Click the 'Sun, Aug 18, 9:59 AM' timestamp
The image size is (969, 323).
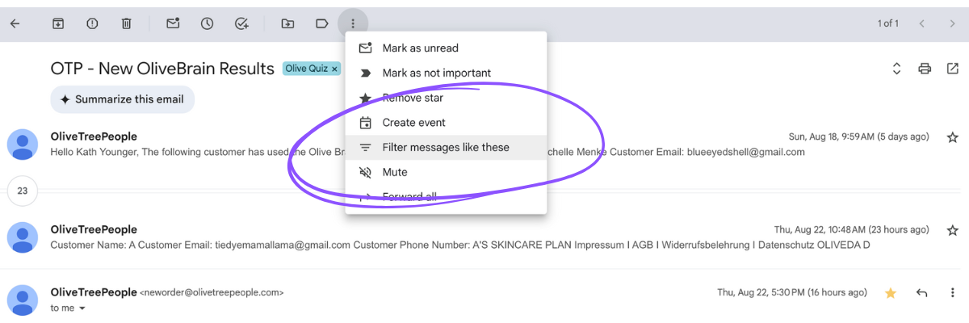coord(858,137)
